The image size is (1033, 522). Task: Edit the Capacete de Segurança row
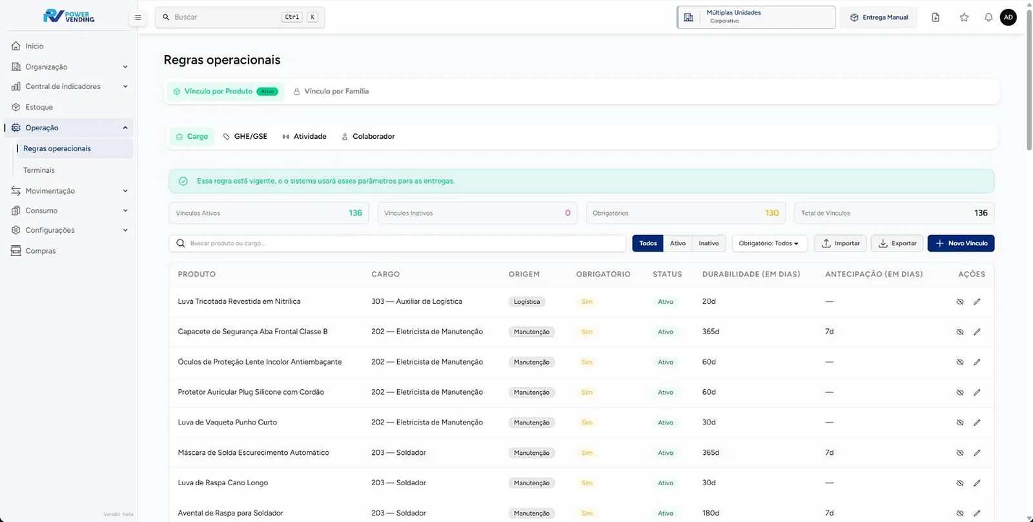[x=977, y=332]
